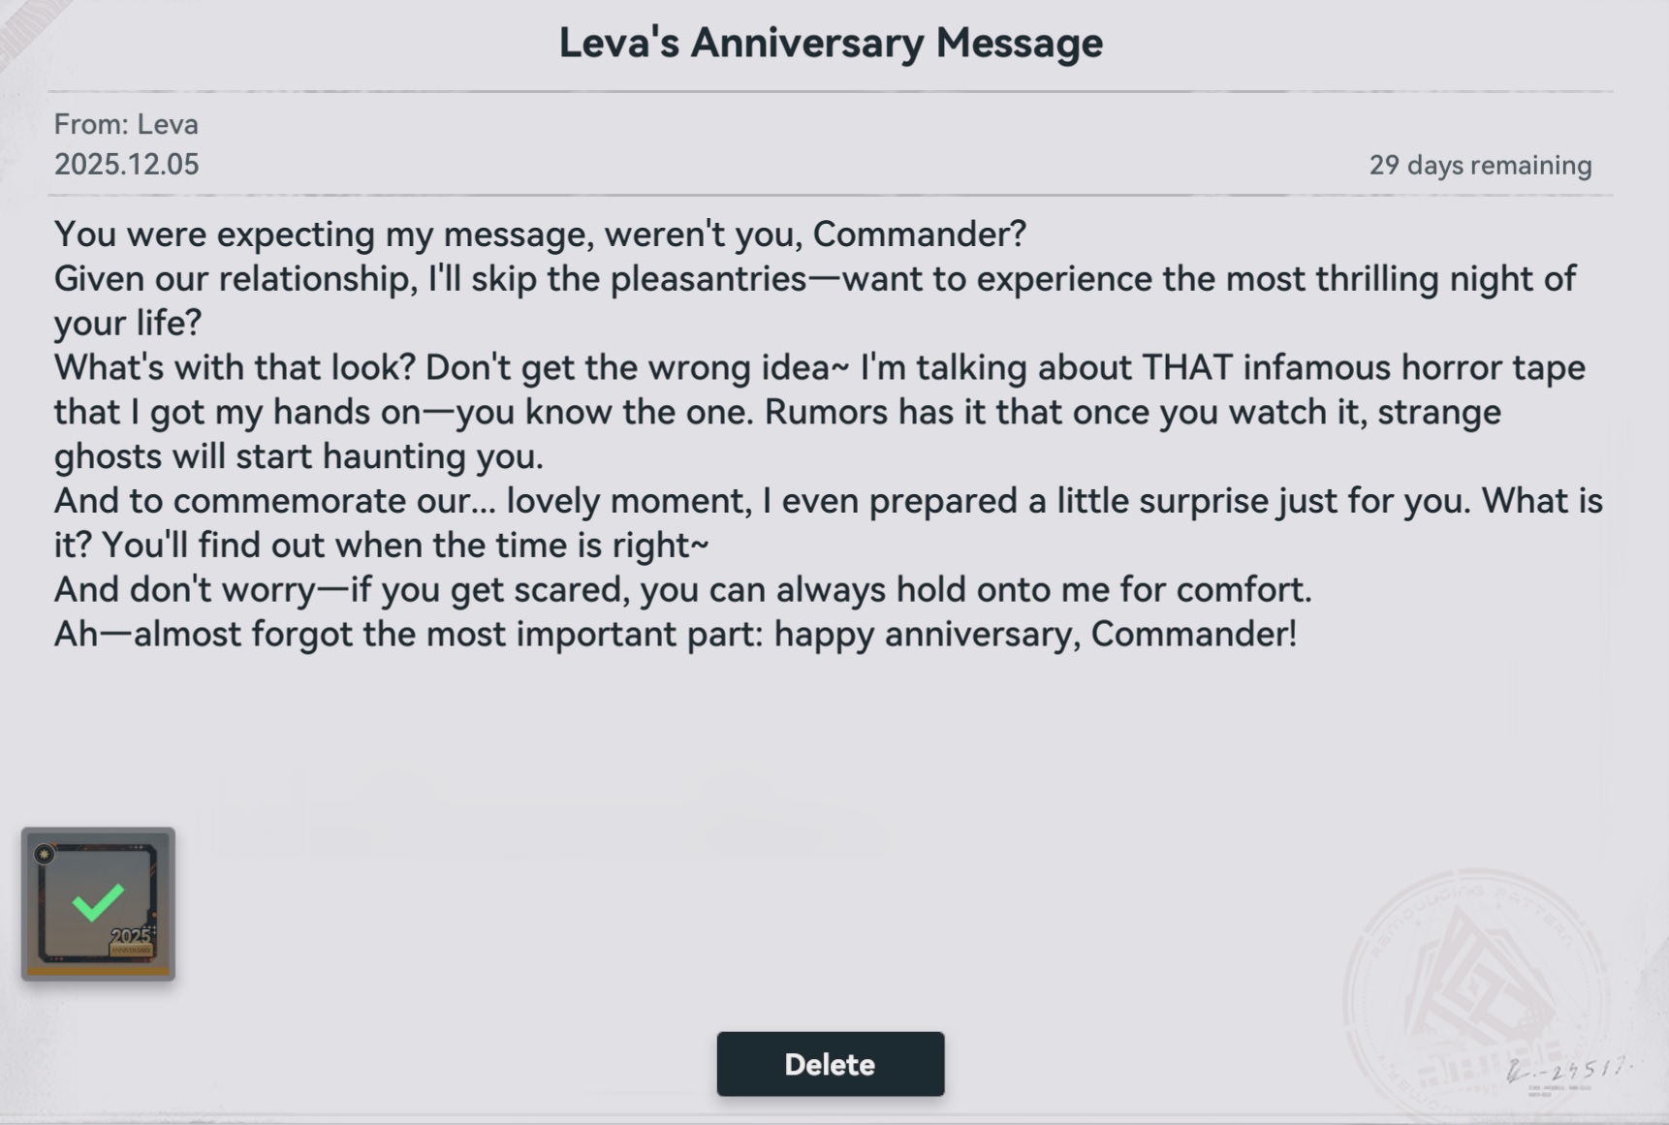The image size is (1669, 1125).
Task: Click the 2025 label on reward frame
Action: pyautogui.click(x=131, y=935)
